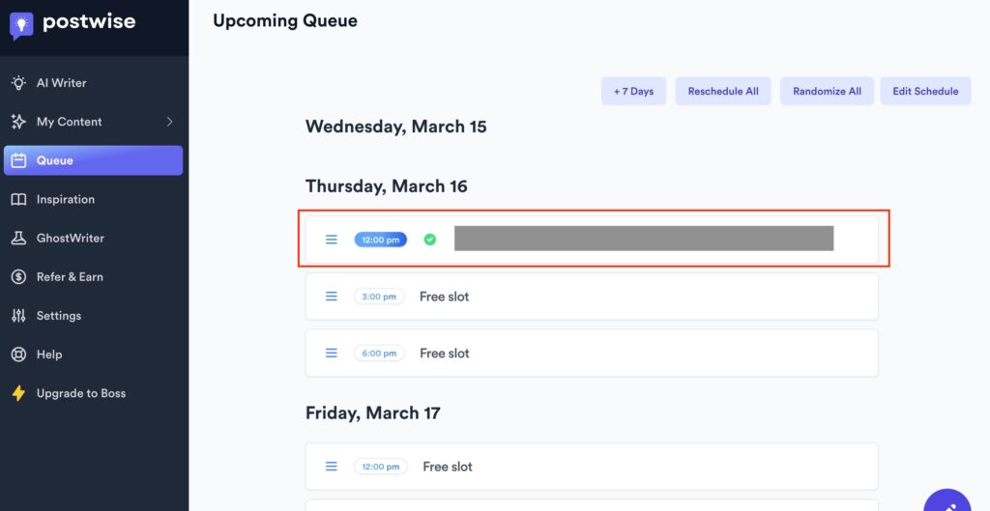Click the AI Writer lightbulb icon

[18, 83]
